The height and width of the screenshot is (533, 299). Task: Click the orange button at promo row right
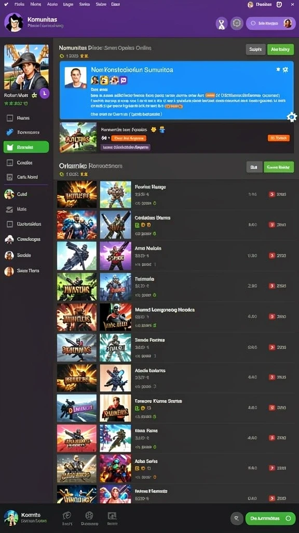click(279, 138)
